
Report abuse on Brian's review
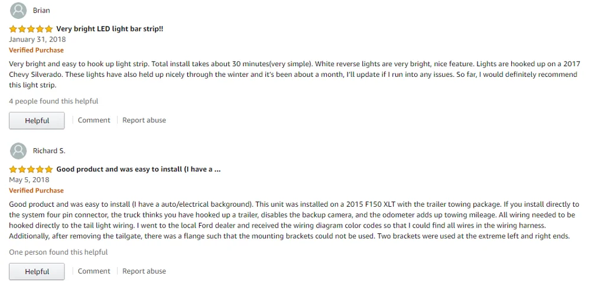click(144, 120)
